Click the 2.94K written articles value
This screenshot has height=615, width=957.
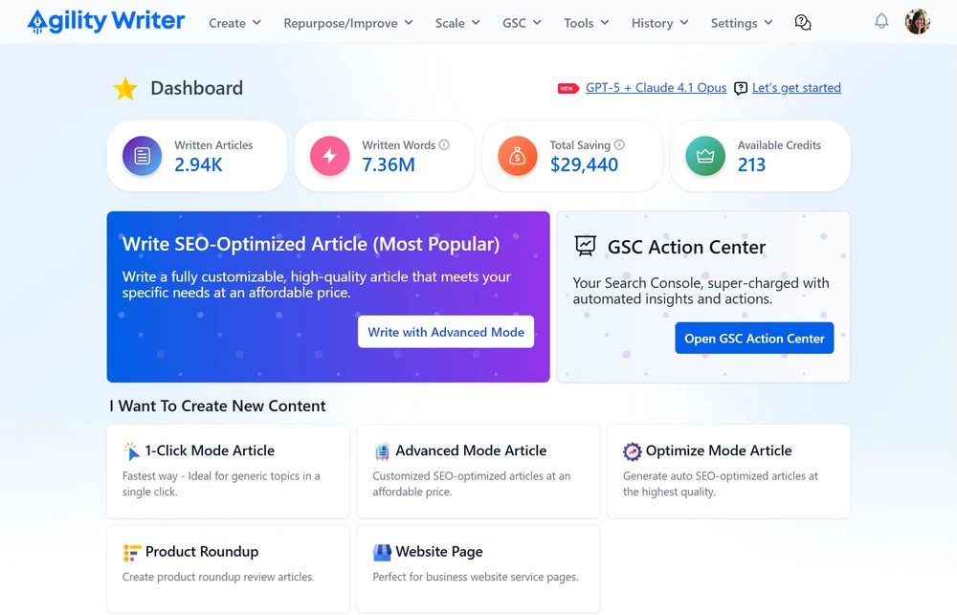click(198, 165)
